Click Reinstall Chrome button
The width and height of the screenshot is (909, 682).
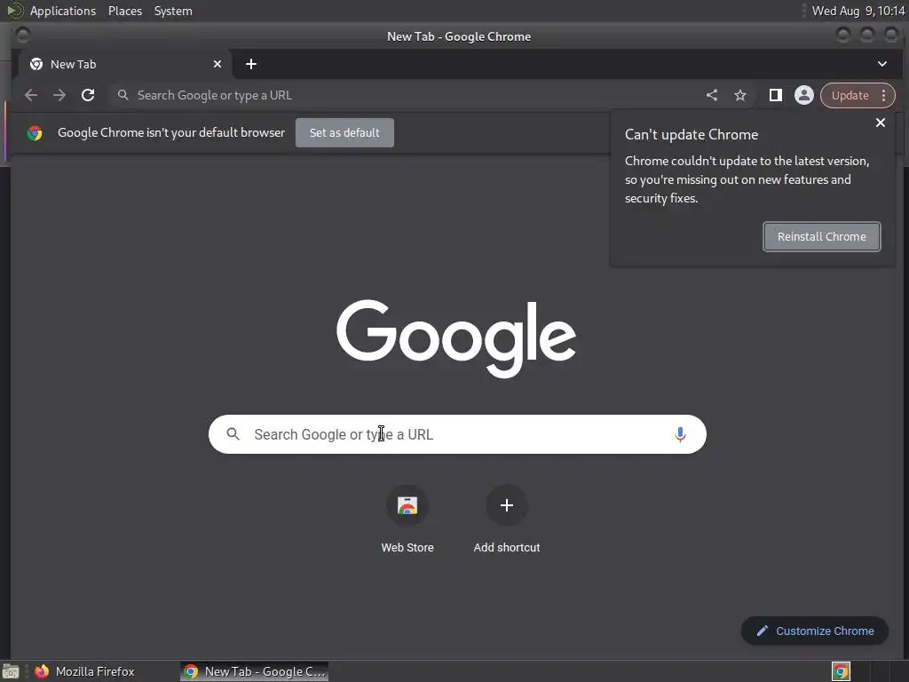(x=821, y=236)
